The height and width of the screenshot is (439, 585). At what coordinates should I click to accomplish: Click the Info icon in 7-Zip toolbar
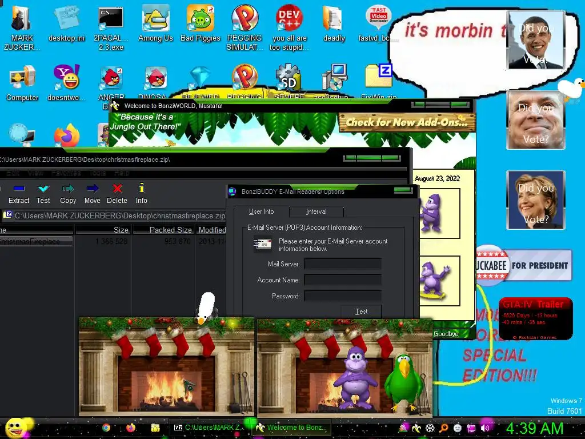pos(142,187)
